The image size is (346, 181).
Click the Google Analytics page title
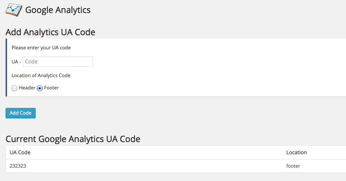(58, 10)
